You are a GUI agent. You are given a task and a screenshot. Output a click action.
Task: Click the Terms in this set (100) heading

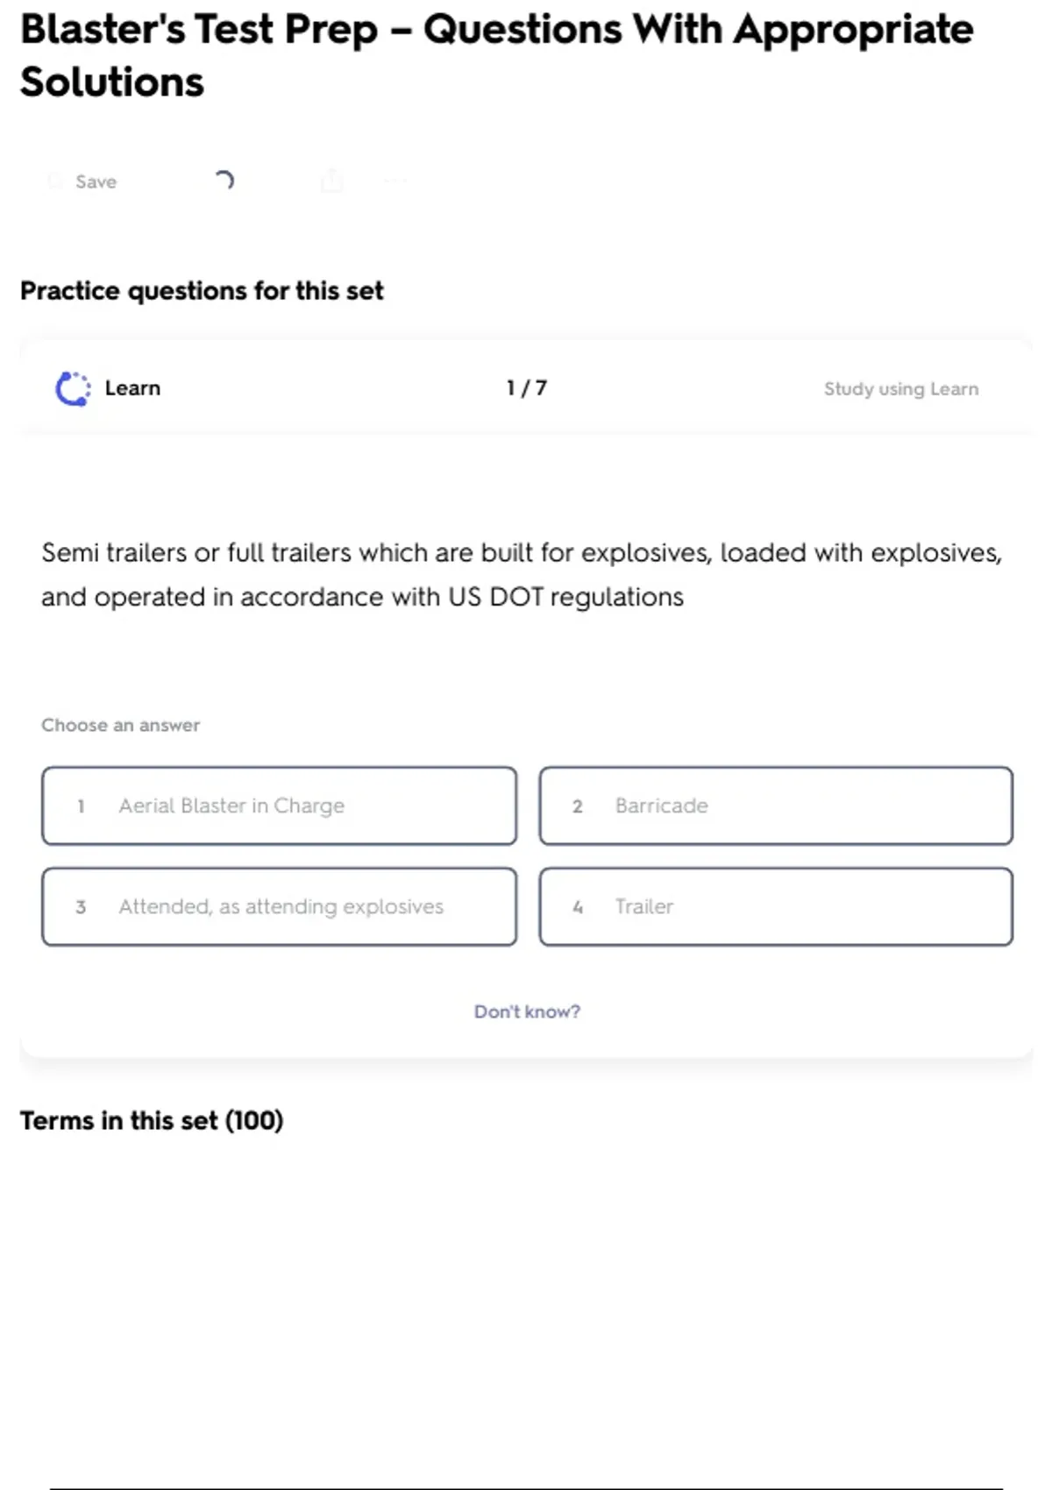coord(152,1120)
